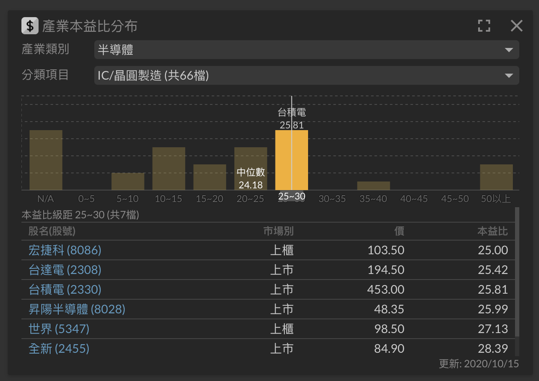The image size is (539, 381).
Task: Open stock link 昇陽半導體 (8028)
Action: click(x=77, y=309)
